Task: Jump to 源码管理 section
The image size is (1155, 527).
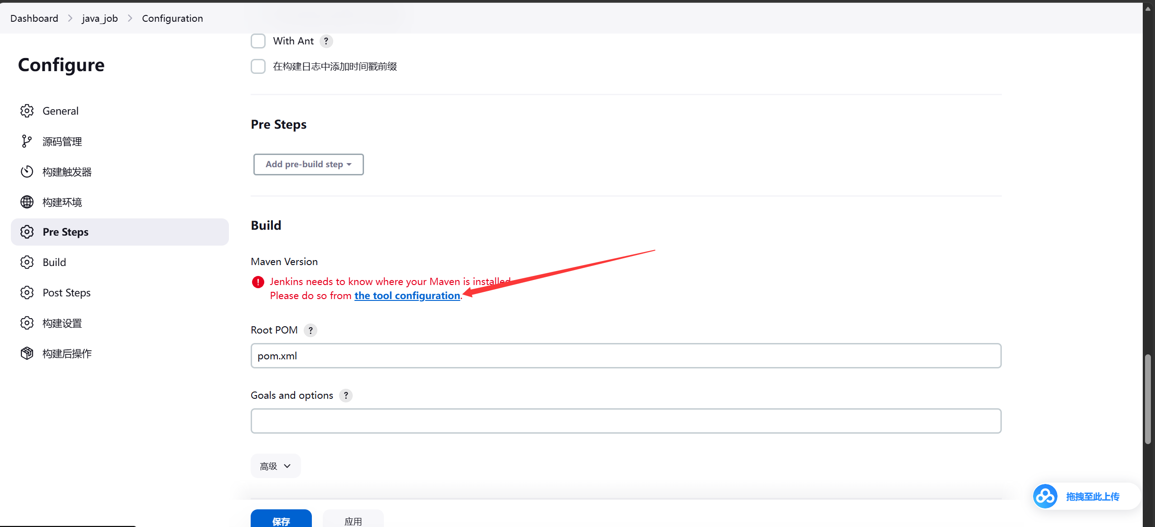Action: 120,141
